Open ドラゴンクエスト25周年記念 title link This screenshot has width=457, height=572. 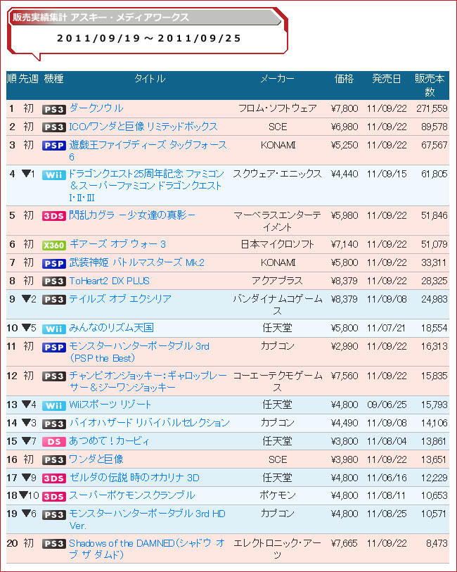tap(146, 186)
